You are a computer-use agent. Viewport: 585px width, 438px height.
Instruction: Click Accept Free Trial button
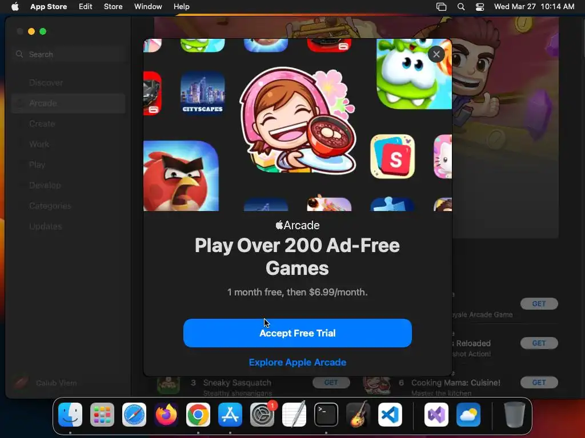click(x=297, y=333)
